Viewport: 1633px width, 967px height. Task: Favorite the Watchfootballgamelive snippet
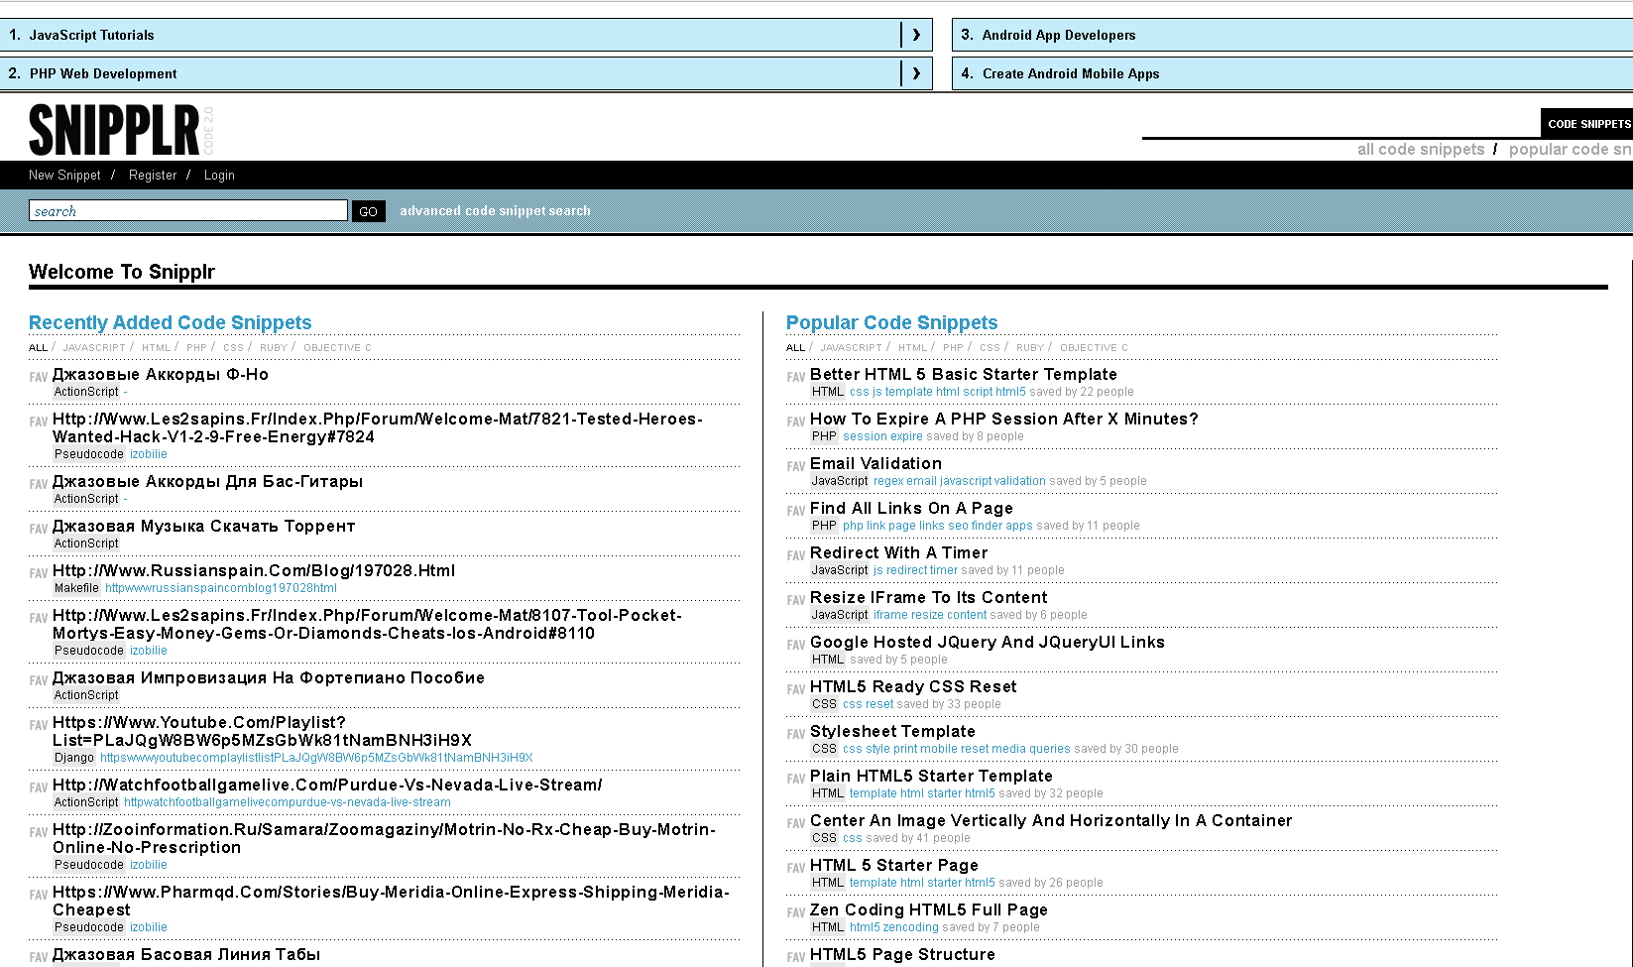[38, 787]
